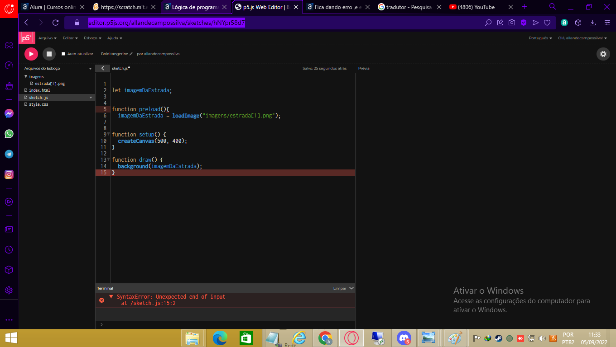Open the index.html file
The width and height of the screenshot is (616, 347).
pyautogui.click(x=39, y=90)
